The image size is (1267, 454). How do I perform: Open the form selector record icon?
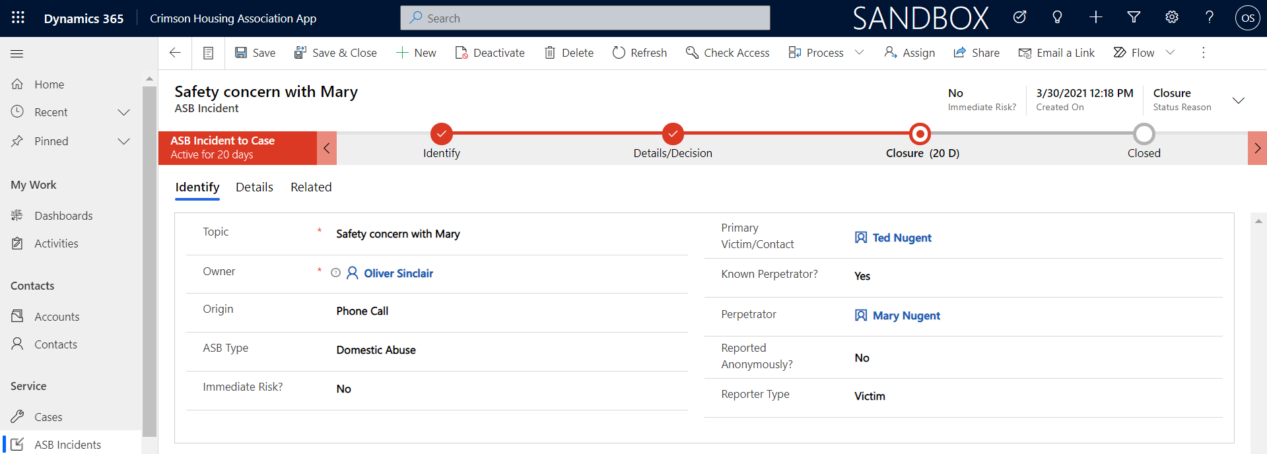pyautogui.click(x=208, y=53)
